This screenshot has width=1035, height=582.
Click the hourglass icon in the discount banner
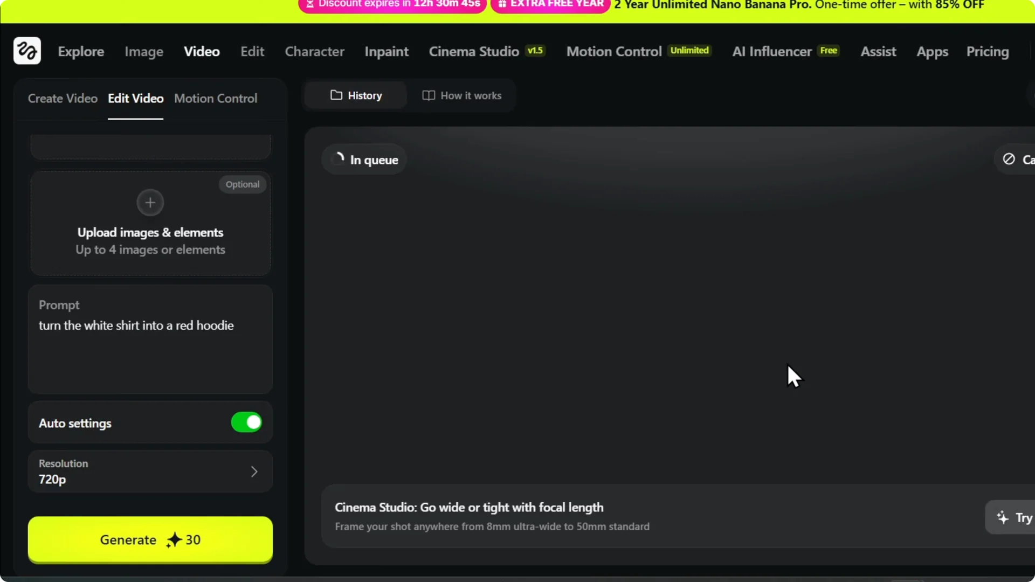(310, 4)
